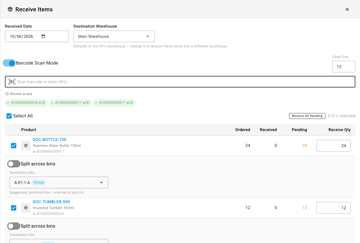360x243 pixels.
Task: Click the orange Pending value 24 for DOC-BOTTLE-750
Action: coord(305,145)
